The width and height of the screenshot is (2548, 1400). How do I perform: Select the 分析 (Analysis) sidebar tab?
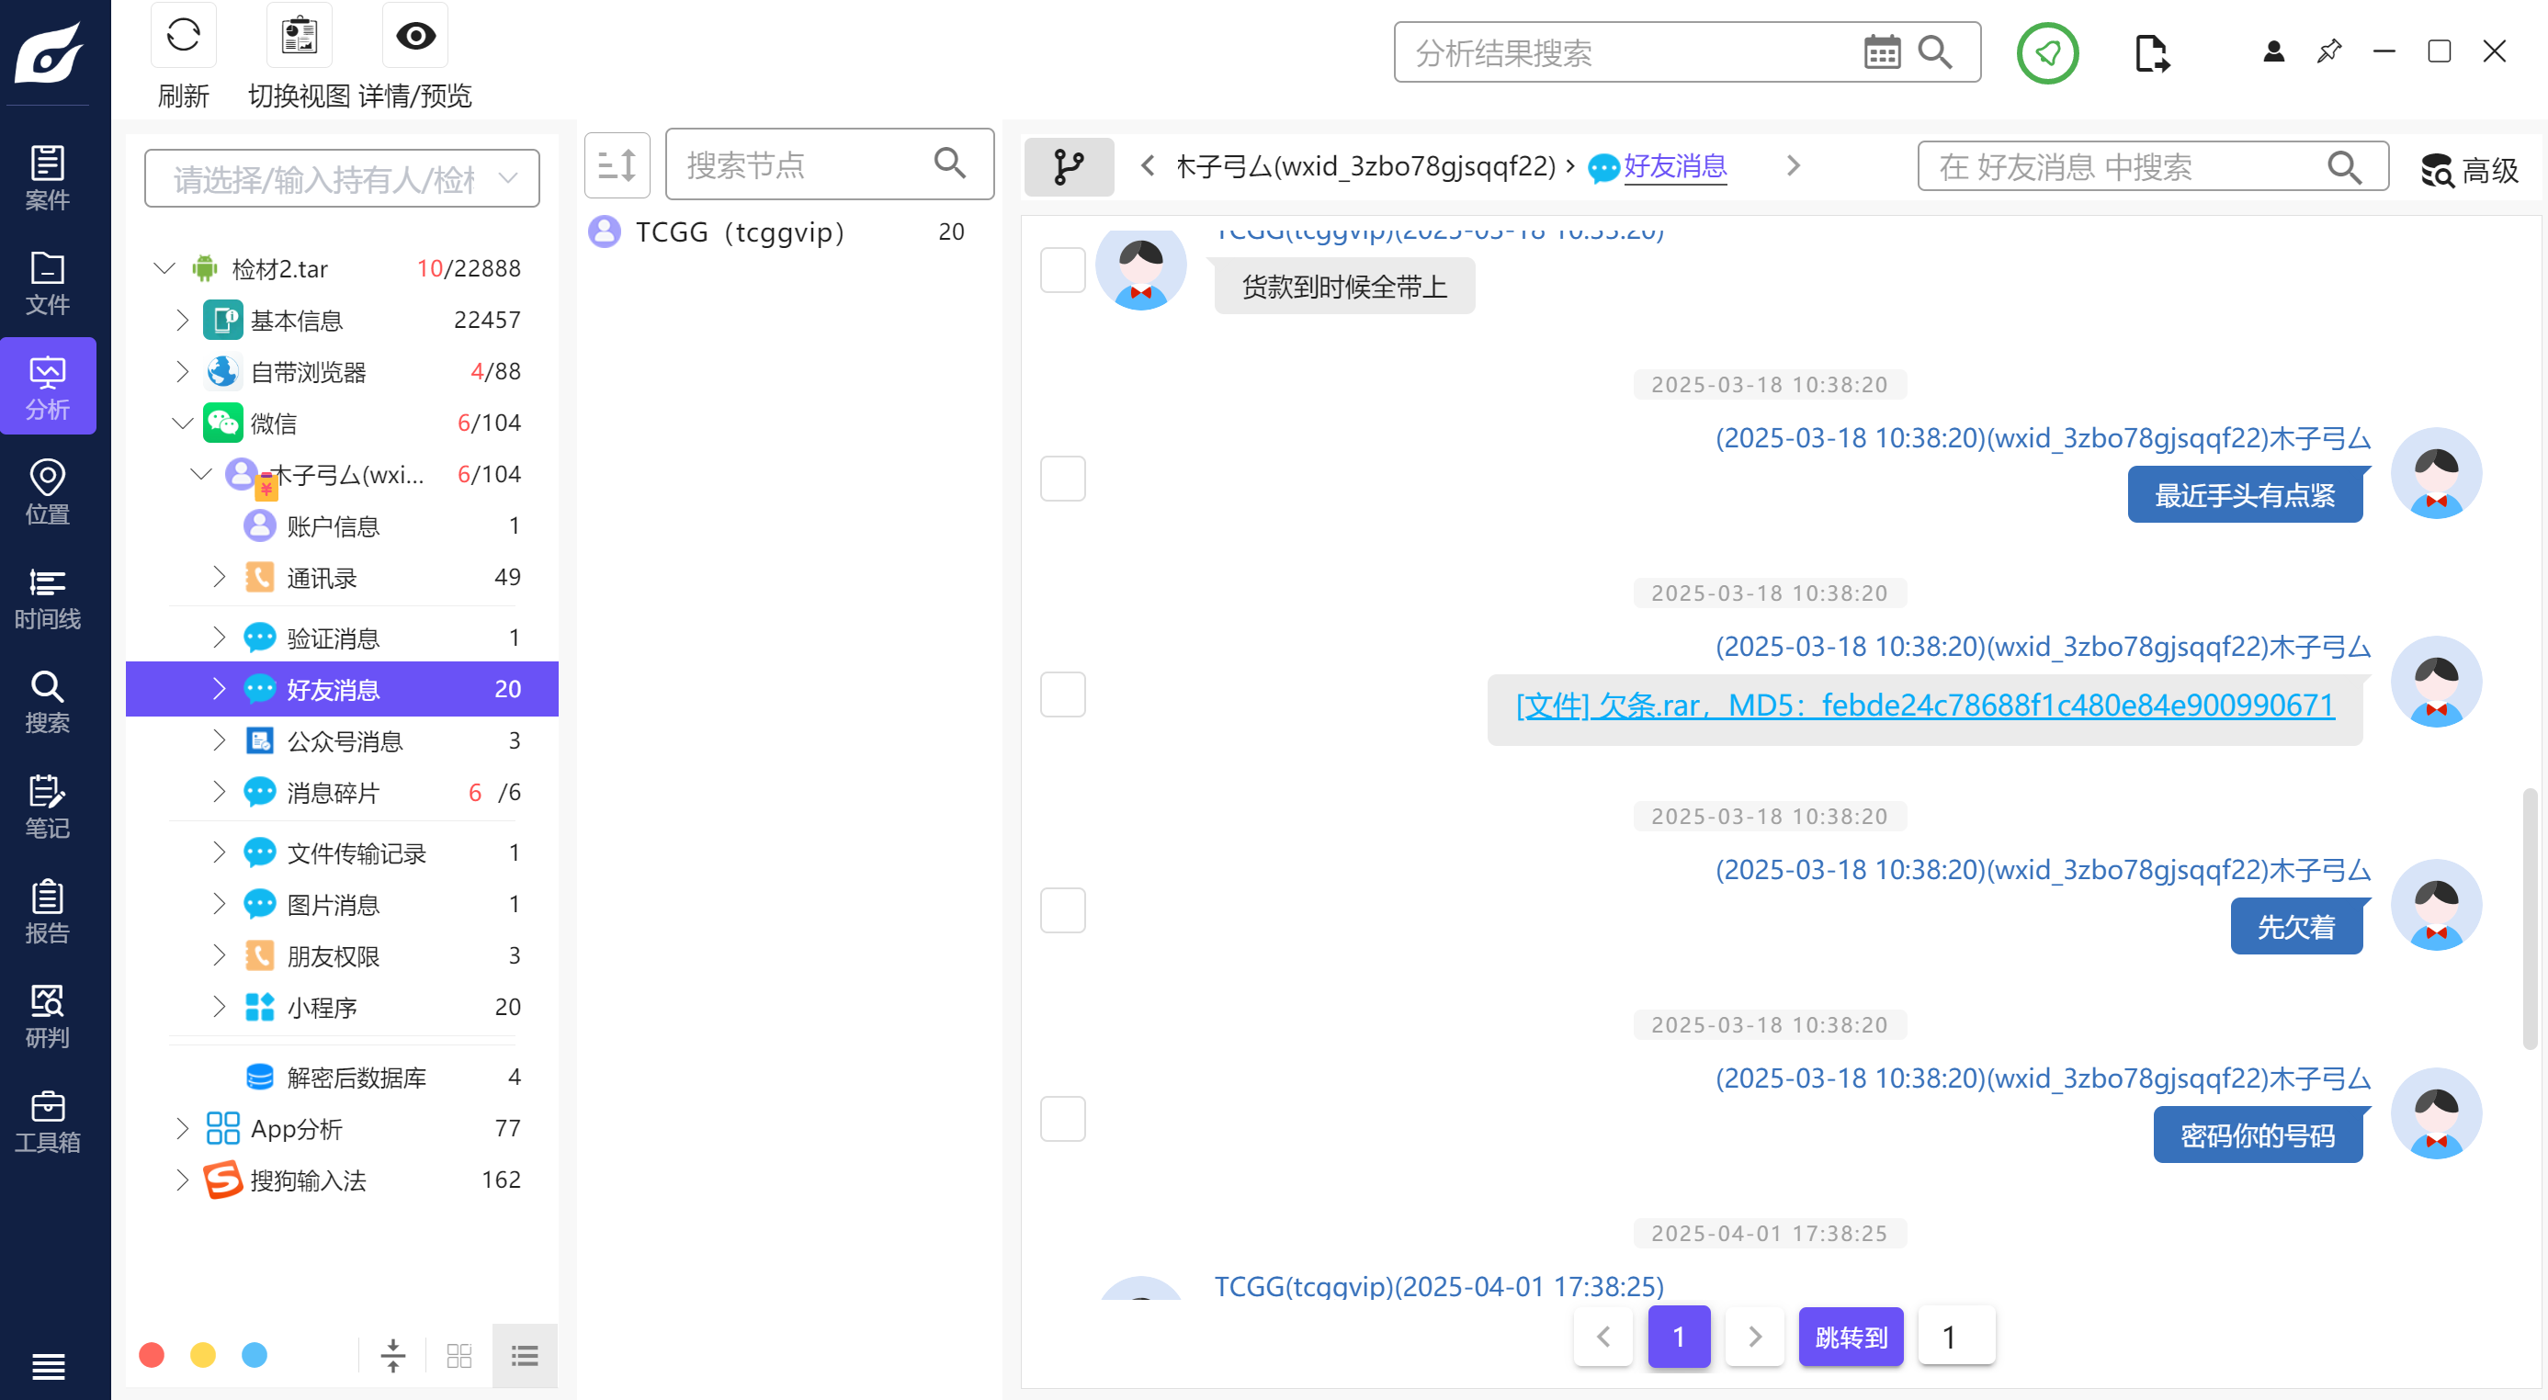click(x=48, y=387)
